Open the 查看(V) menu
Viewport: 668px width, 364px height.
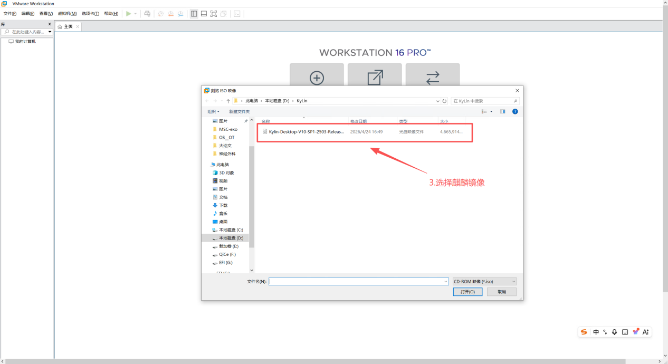(x=46, y=14)
